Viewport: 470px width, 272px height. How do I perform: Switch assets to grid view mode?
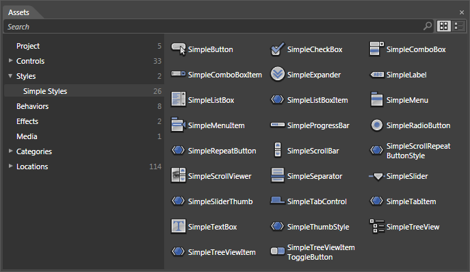[x=443, y=27]
